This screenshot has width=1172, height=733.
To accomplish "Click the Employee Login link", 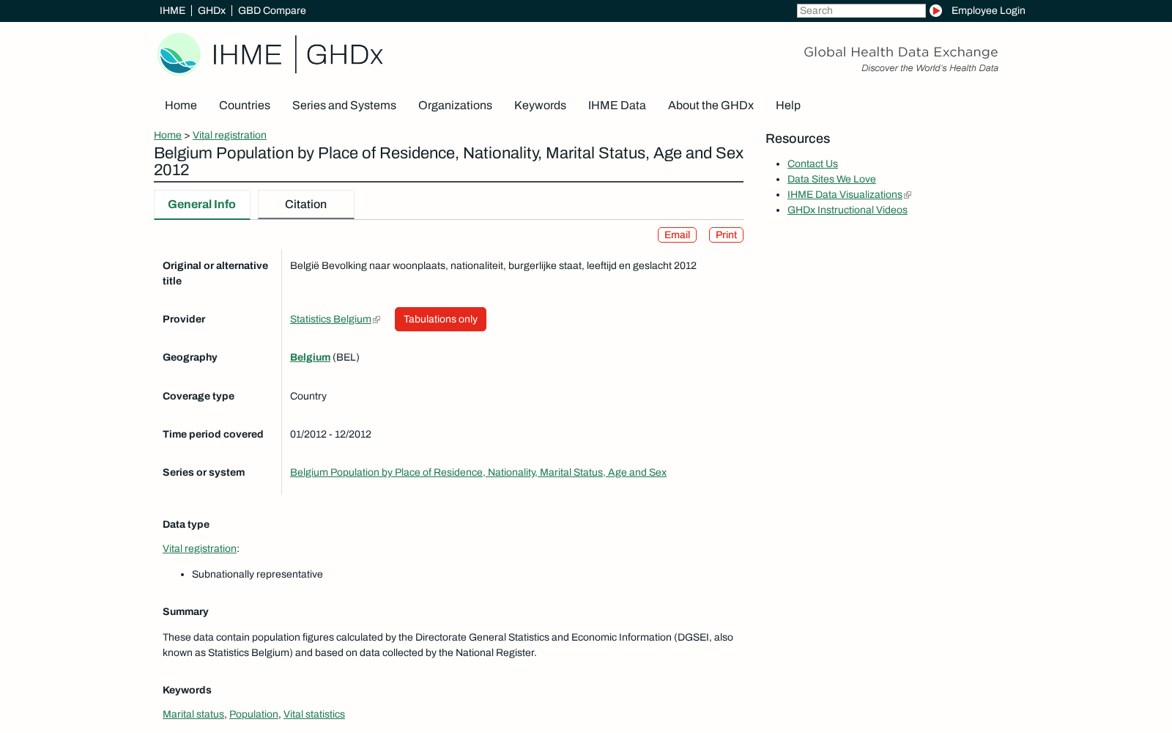I will pos(988,10).
